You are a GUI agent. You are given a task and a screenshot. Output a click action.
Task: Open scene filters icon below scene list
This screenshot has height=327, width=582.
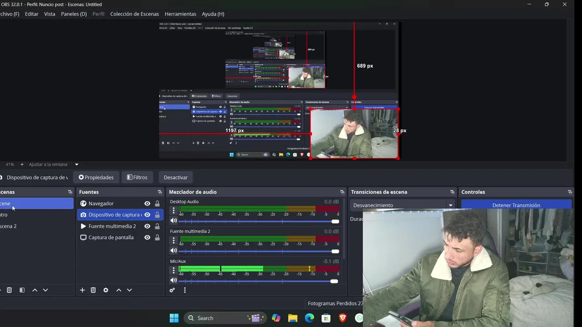[x=22, y=290]
